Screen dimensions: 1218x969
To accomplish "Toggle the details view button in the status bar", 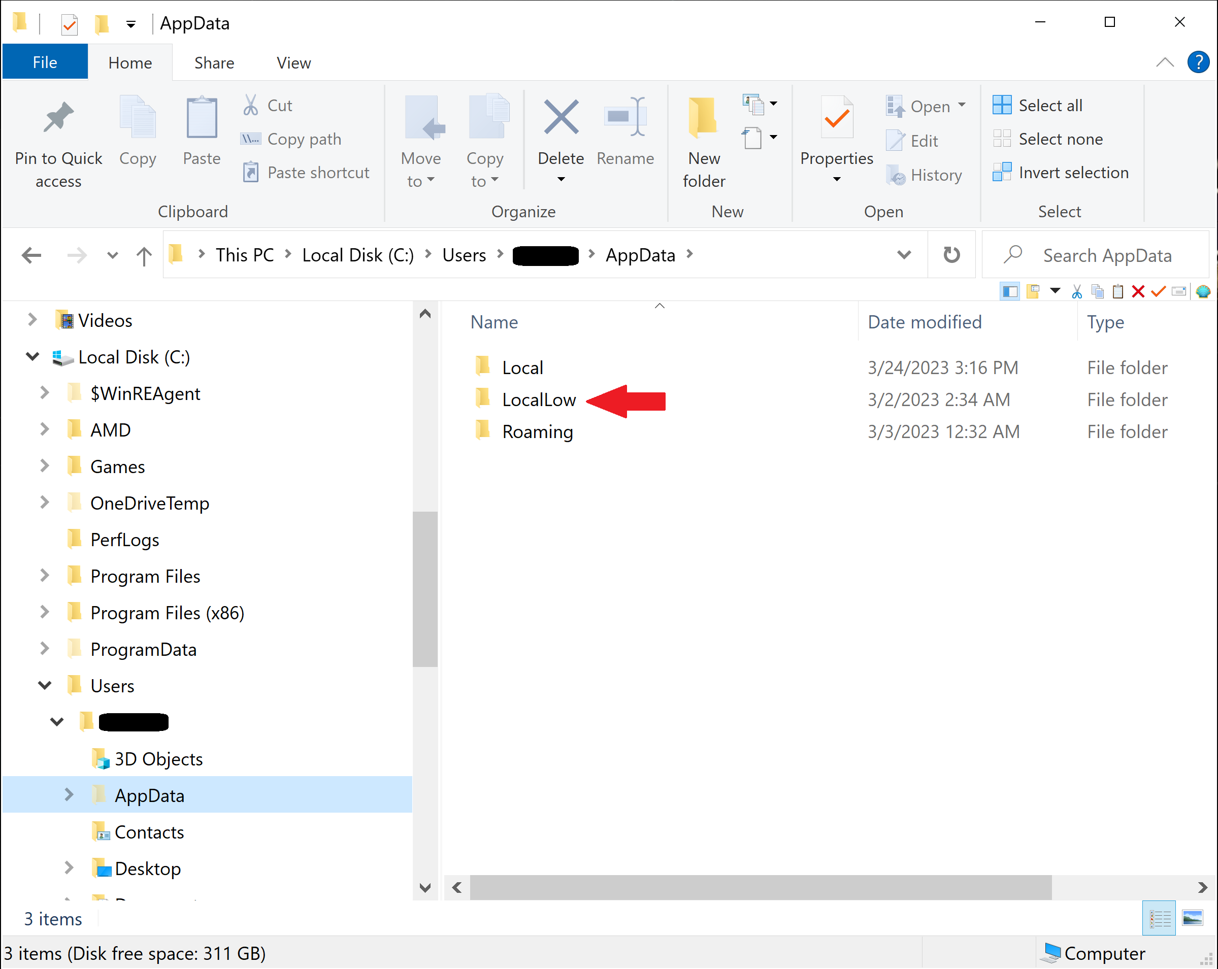I will 1159,918.
